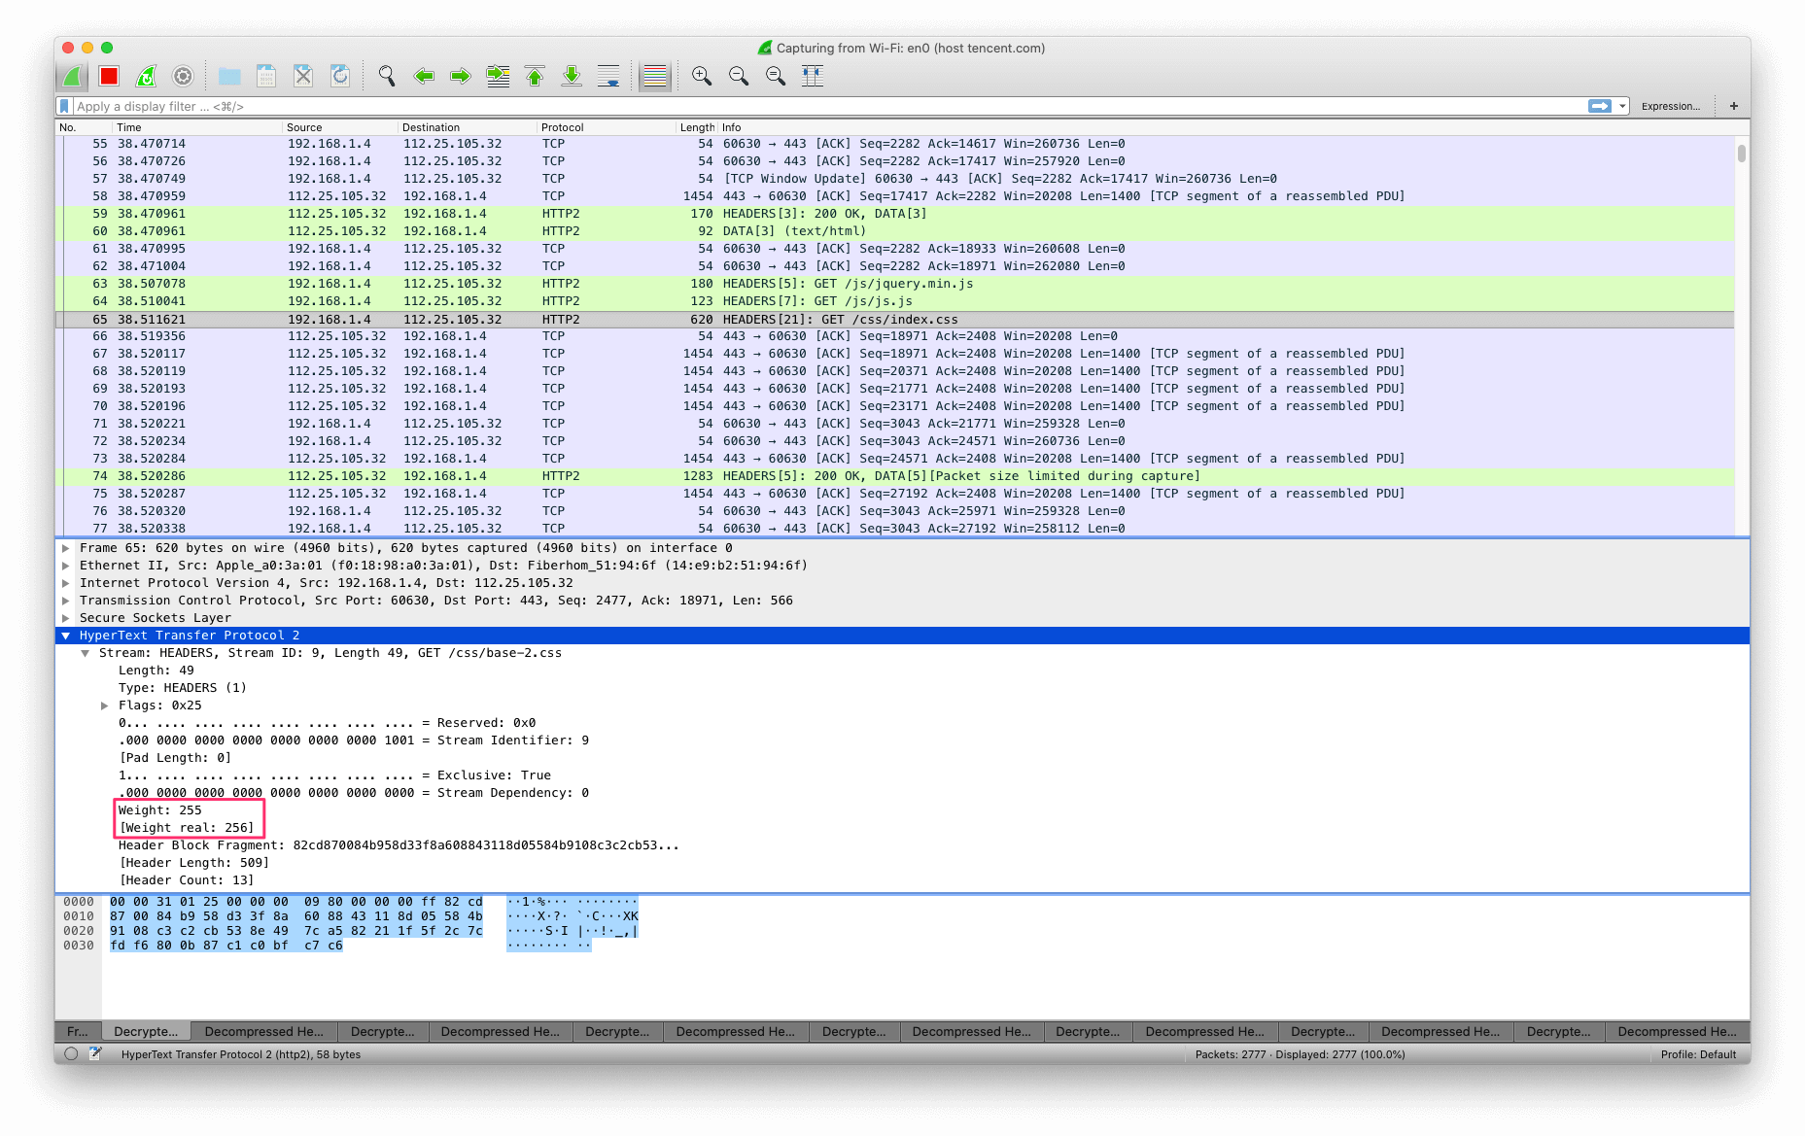Expand the Flags: 0x25 node
The height and width of the screenshot is (1136, 1805).
tap(104, 706)
